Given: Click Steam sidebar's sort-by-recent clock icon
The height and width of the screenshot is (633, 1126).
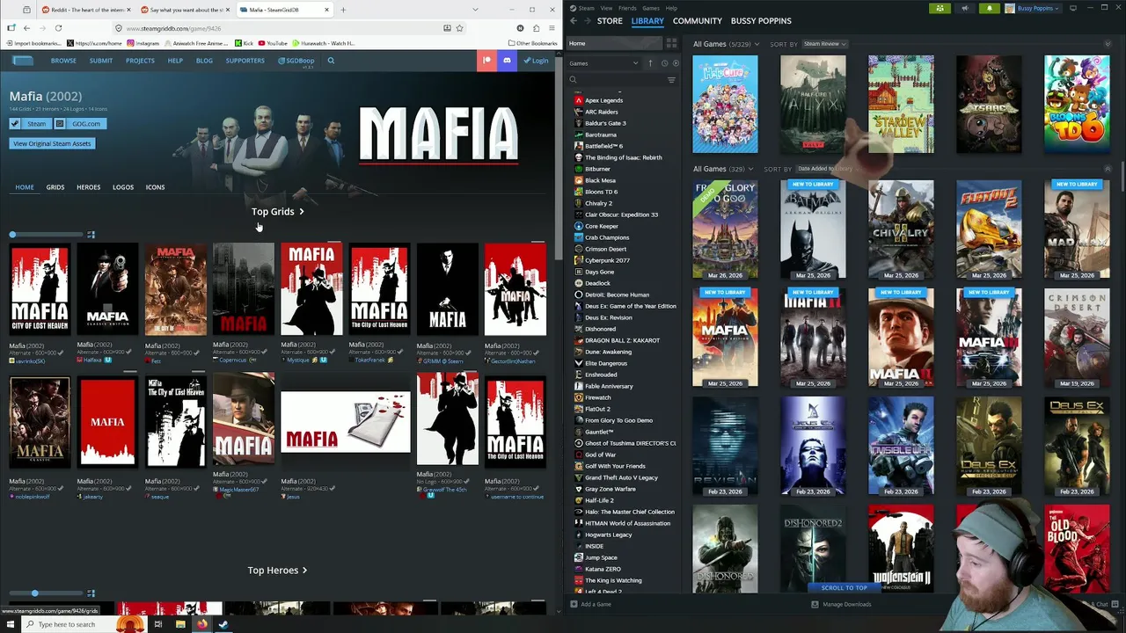Looking at the screenshot, I should [x=664, y=63].
